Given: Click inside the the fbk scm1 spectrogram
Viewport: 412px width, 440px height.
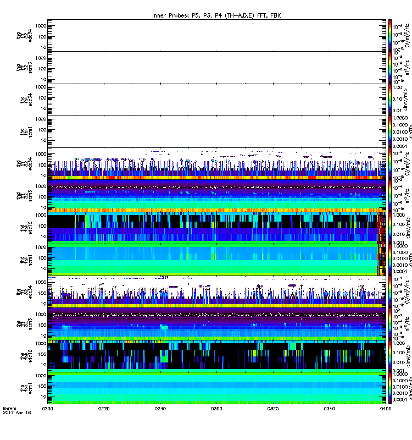Looking at the screenshot, I should point(216,388).
